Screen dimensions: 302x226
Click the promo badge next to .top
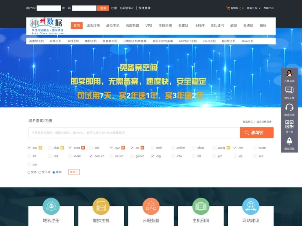point(40,148)
